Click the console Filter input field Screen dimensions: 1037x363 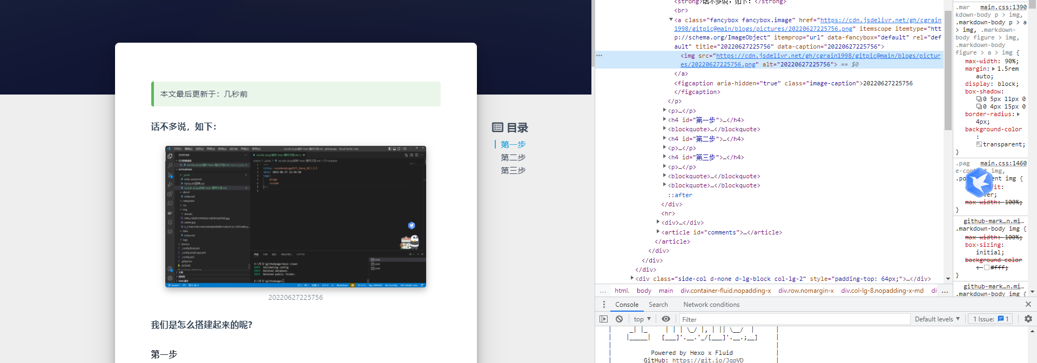click(x=794, y=319)
